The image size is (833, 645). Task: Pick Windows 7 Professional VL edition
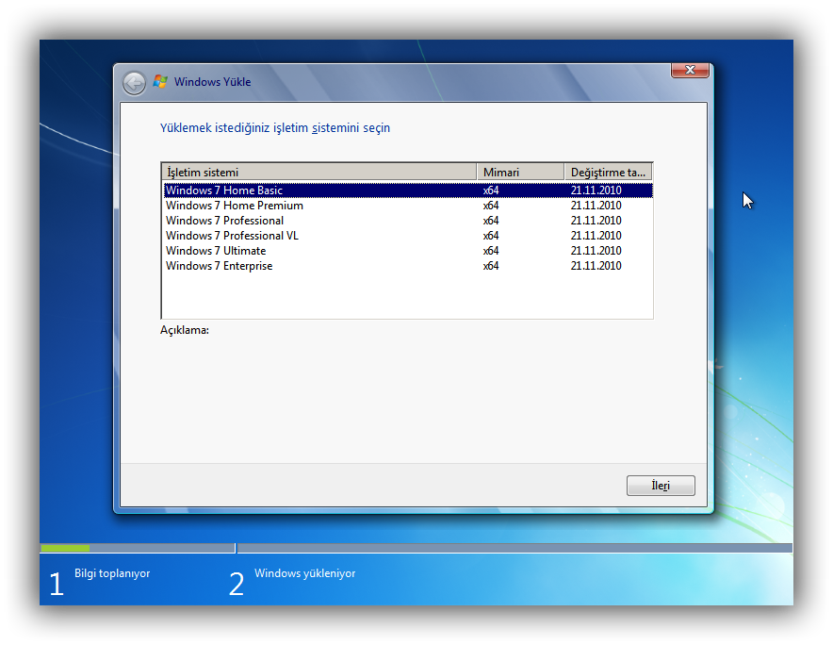coord(232,236)
